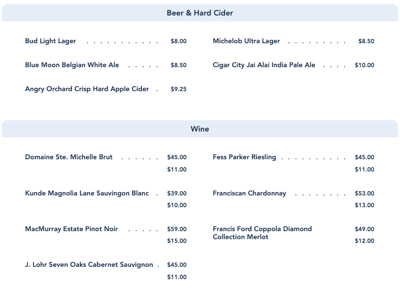
Task: Select Fess Parker Riesling wine
Action: 244,157
